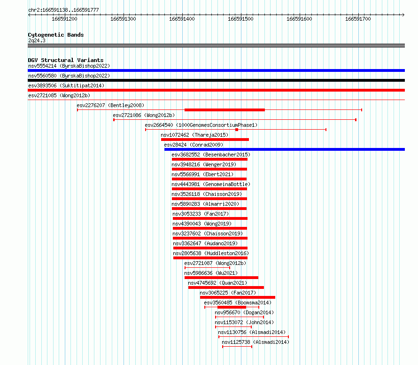Click the 2q24.3 band label

[x=37, y=40]
